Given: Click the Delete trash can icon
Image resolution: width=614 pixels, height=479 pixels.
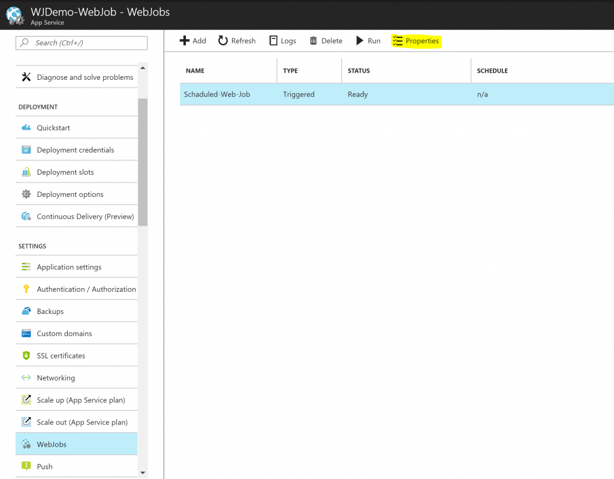Looking at the screenshot, I should pos(313,41).
